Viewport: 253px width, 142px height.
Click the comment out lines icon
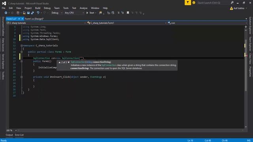point(109,13)
